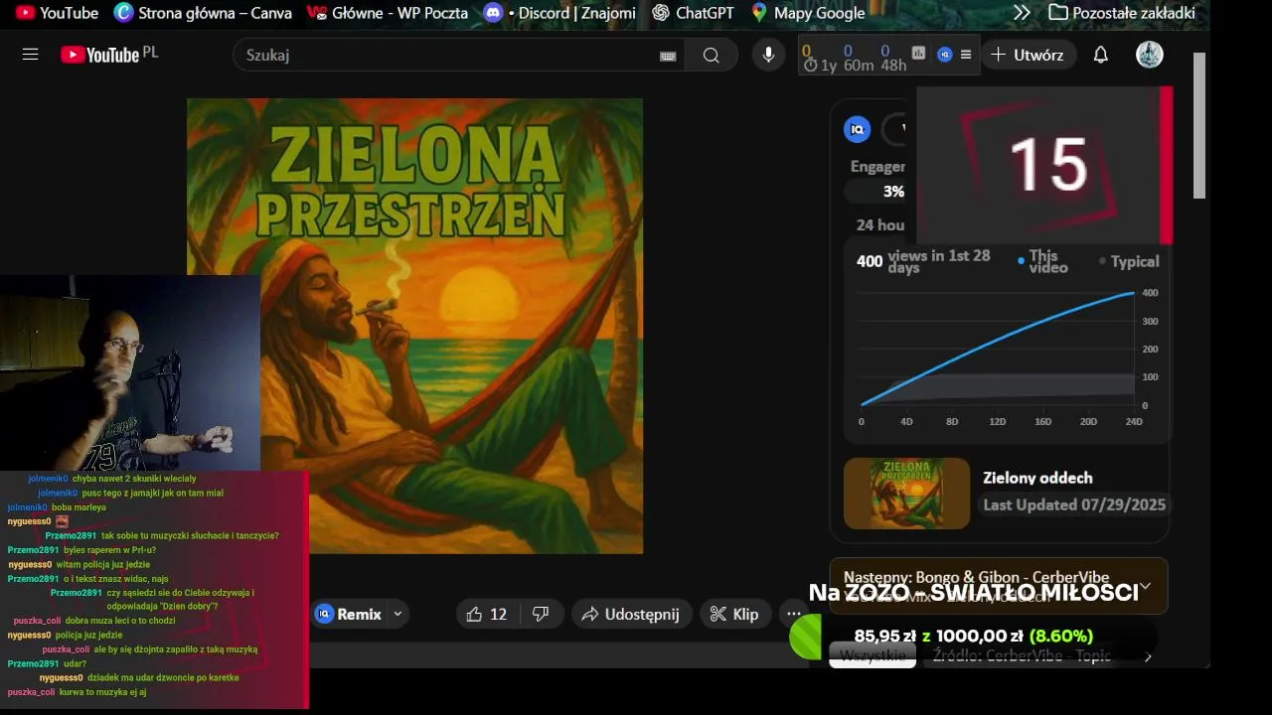Click the 60m stat in the vidIQ bar
Screen dimensions: 1272x715
coord(858,58)
